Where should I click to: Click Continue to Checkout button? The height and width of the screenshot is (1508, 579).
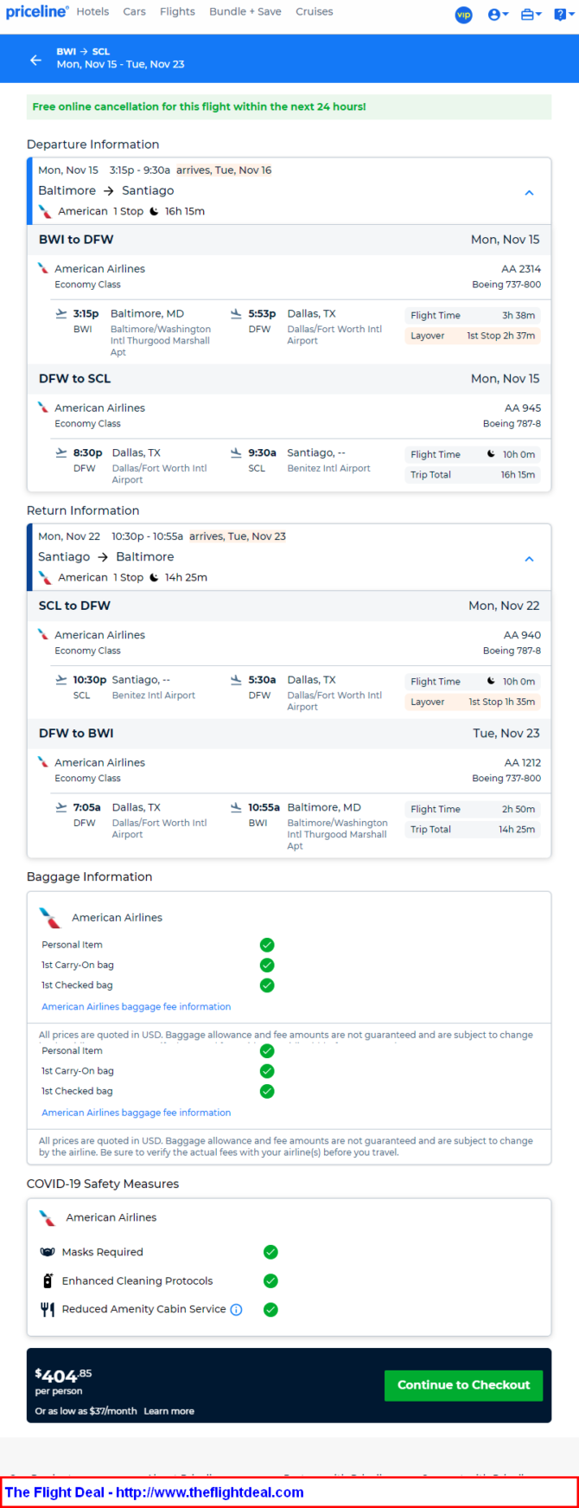(x=463, y=1385)
